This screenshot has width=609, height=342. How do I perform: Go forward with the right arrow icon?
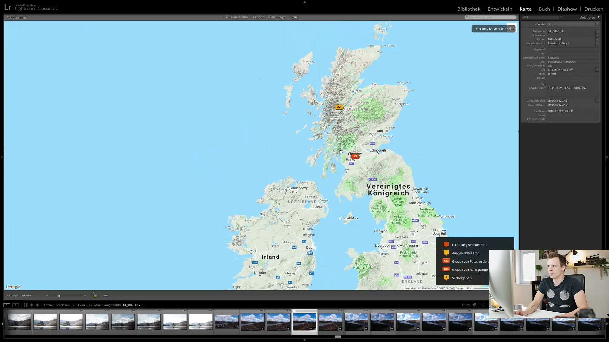37,305
